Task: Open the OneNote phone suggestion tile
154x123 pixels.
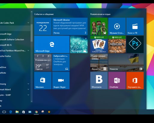Action: coord(61,62)
